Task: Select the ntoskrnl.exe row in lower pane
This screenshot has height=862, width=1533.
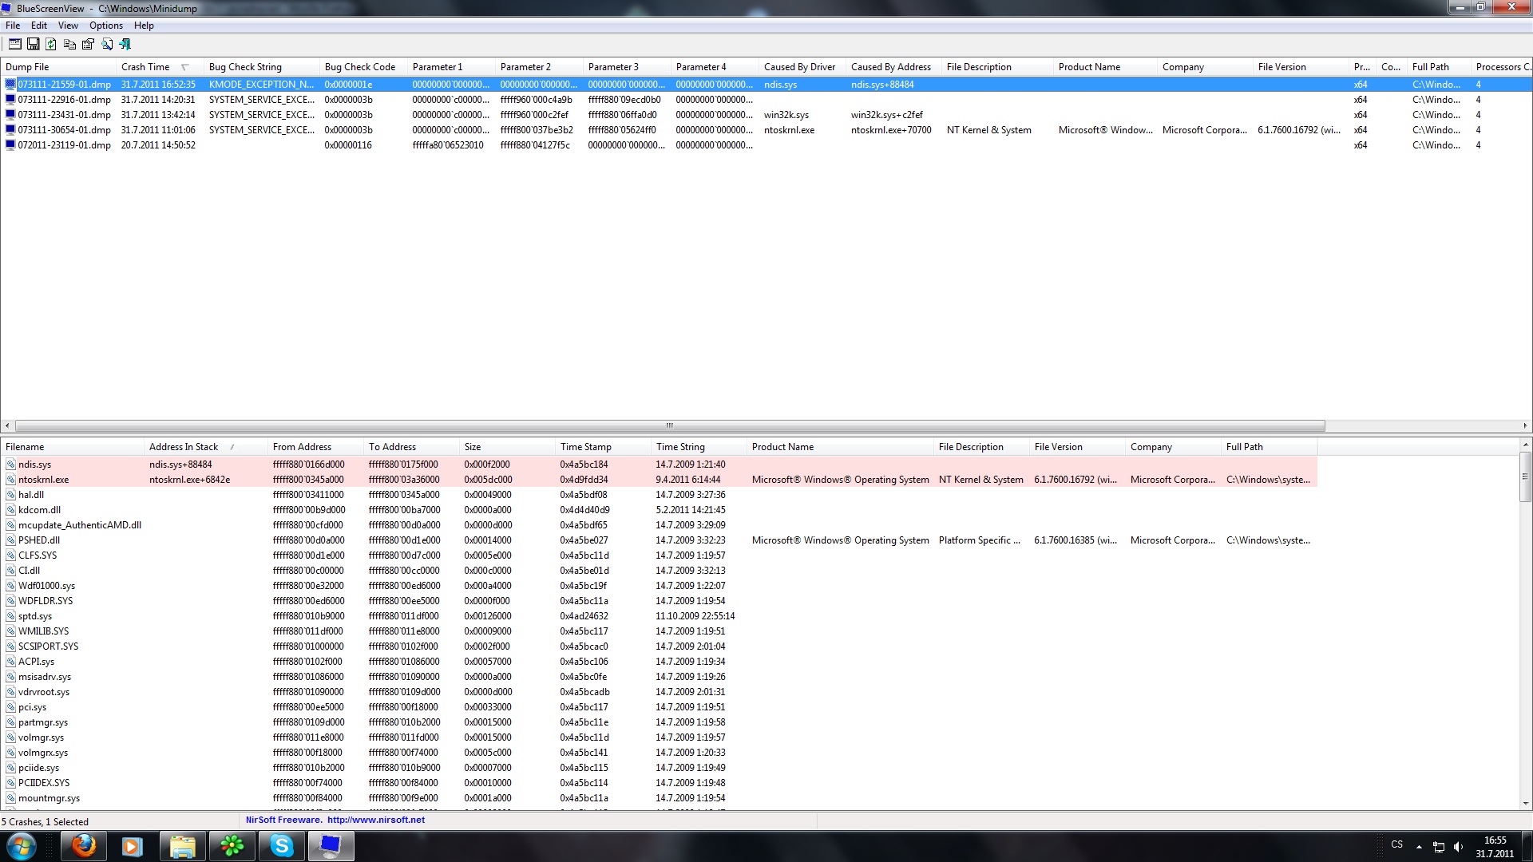Action: [44, 480]
